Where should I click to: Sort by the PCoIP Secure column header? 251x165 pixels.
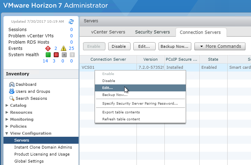(x=182, y=59)
